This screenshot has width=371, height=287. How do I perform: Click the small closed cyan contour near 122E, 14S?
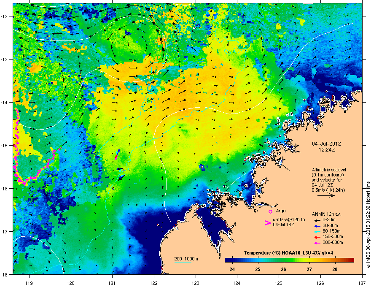coord(149,104)
